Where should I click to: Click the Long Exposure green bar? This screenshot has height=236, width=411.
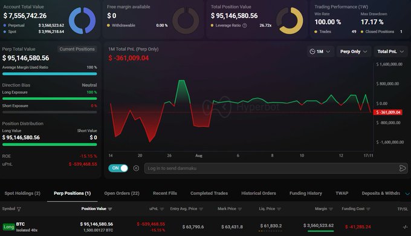coord(50,99)
